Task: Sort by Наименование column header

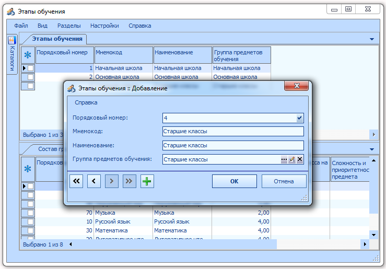Action: pyautogui.click(x=183, y=55)
